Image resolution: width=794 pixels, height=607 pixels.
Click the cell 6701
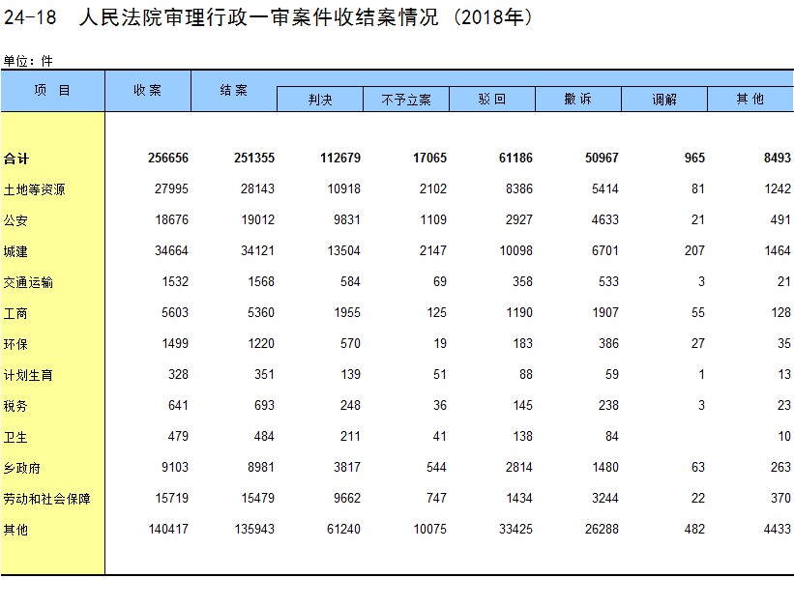[x=605, y=250]
